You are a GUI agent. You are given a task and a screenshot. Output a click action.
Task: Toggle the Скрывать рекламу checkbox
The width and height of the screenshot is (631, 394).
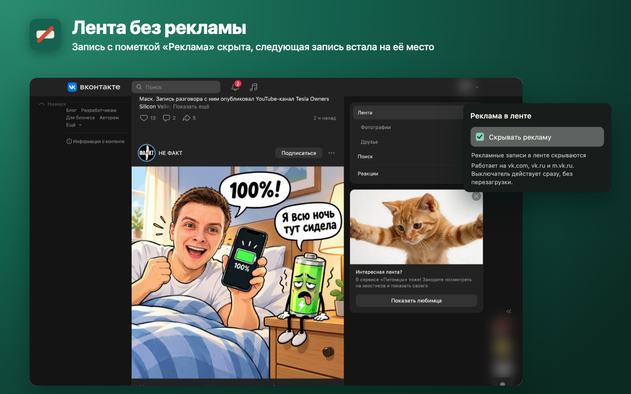click(x=480, y=137)
